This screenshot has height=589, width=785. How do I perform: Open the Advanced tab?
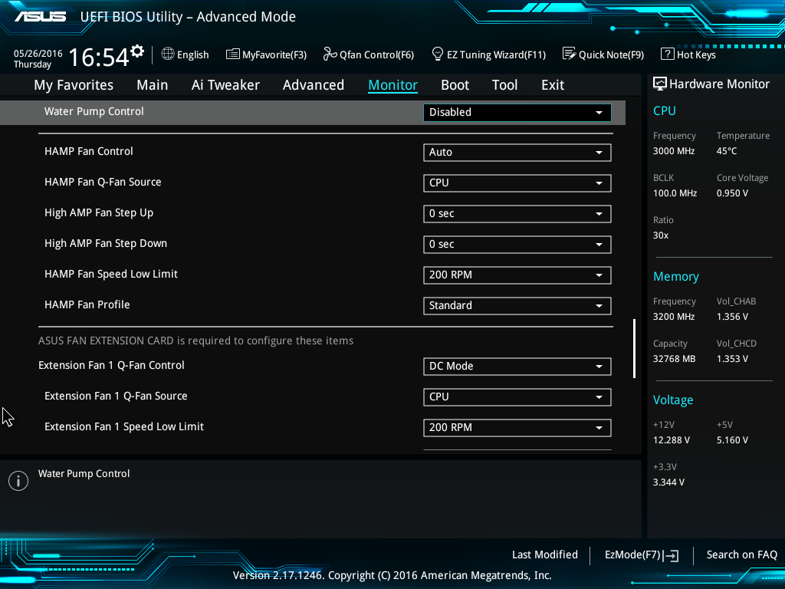[x=314, y=85]
